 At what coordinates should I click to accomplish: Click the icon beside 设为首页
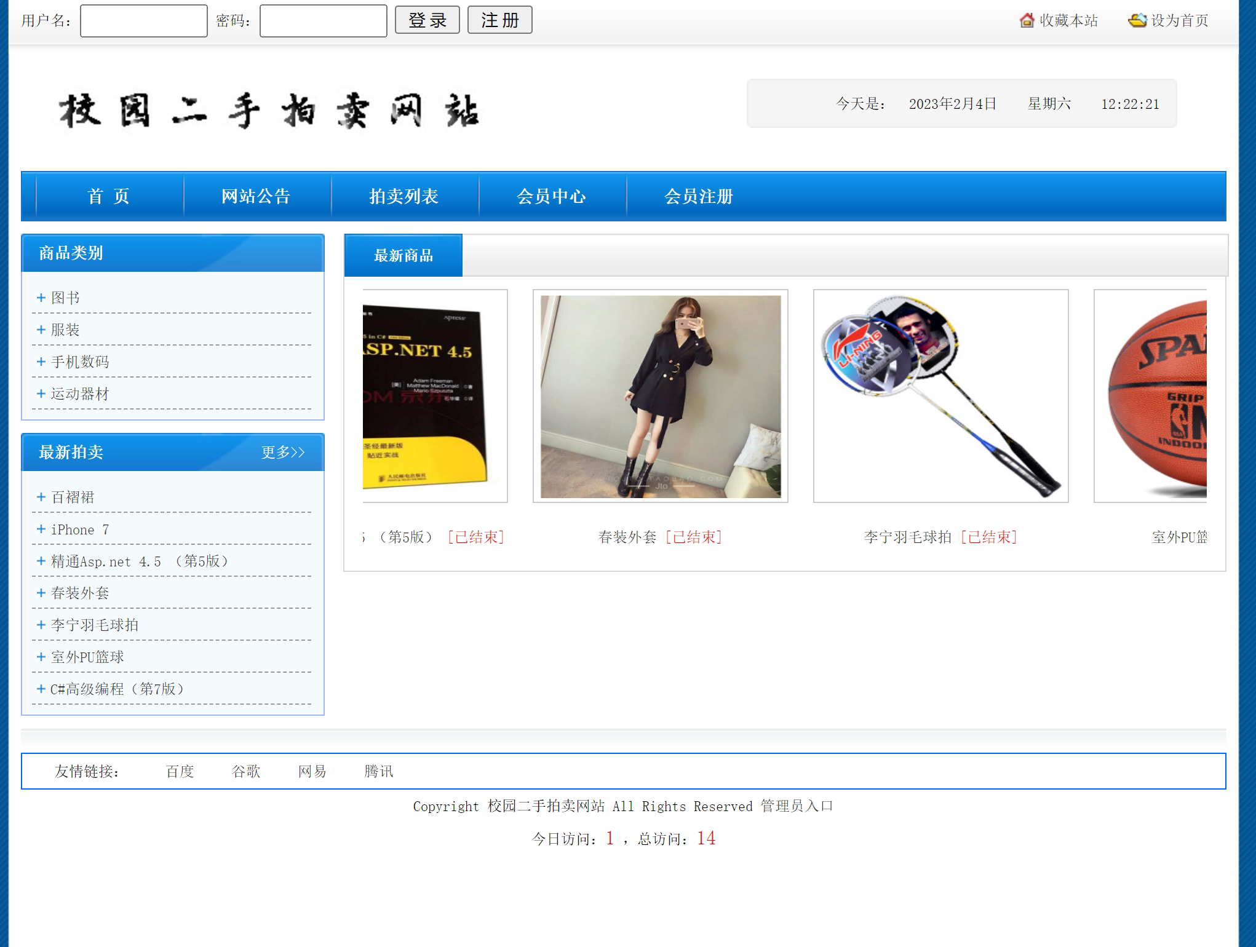pyautogui.click(x=1137, y=20)
